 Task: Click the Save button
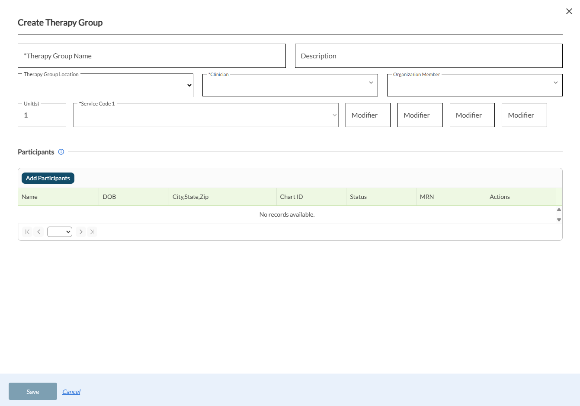click(33, 391)
